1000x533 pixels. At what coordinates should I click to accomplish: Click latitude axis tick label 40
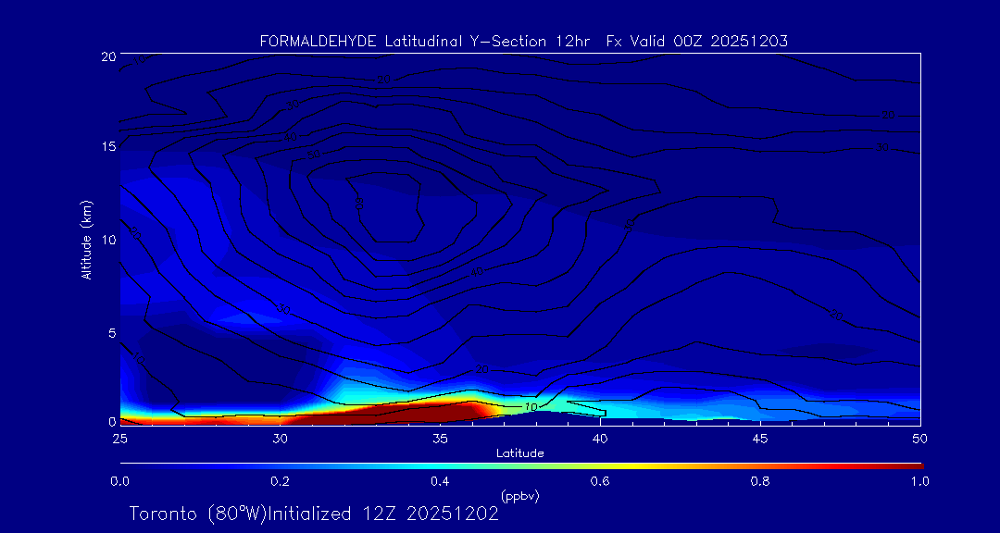click(x=599, y=439)
